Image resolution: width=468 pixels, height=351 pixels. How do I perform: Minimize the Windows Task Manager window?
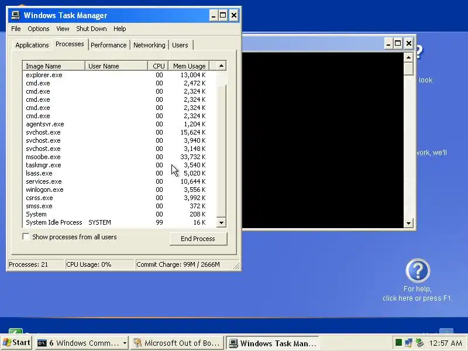[213, 16]
